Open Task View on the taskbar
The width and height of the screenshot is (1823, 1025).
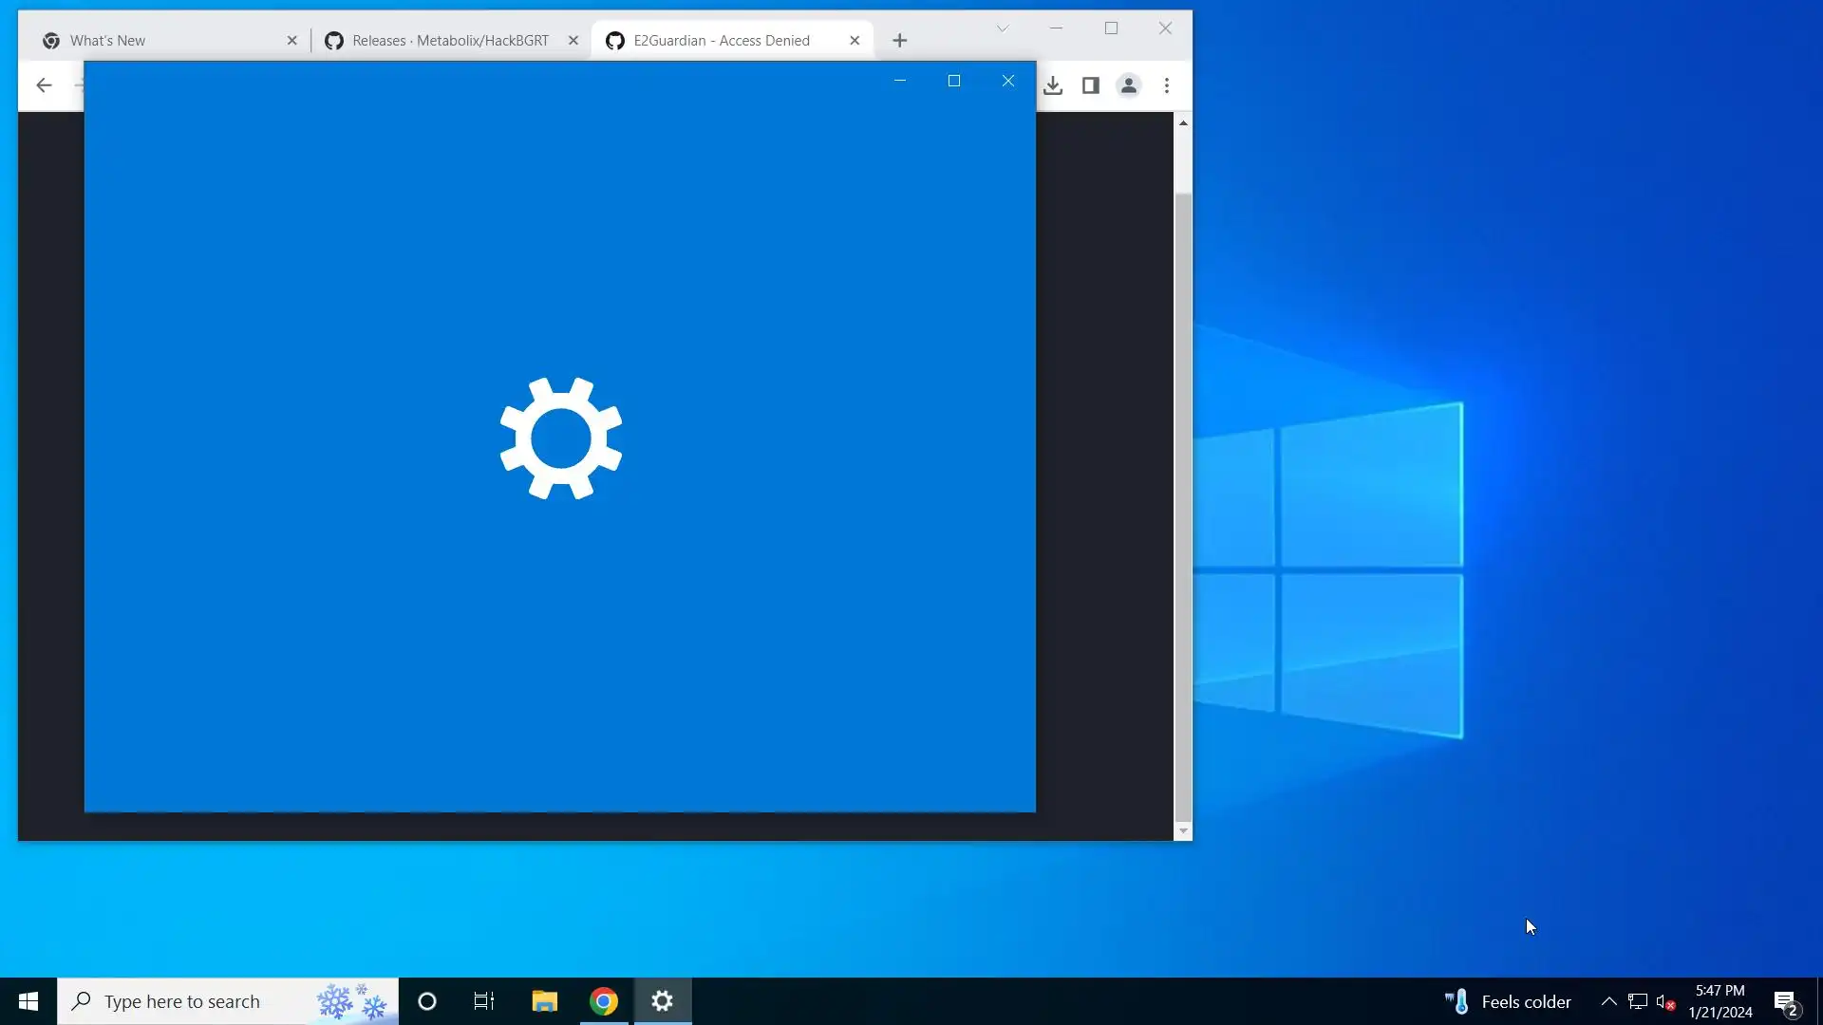click(484, 1001)
